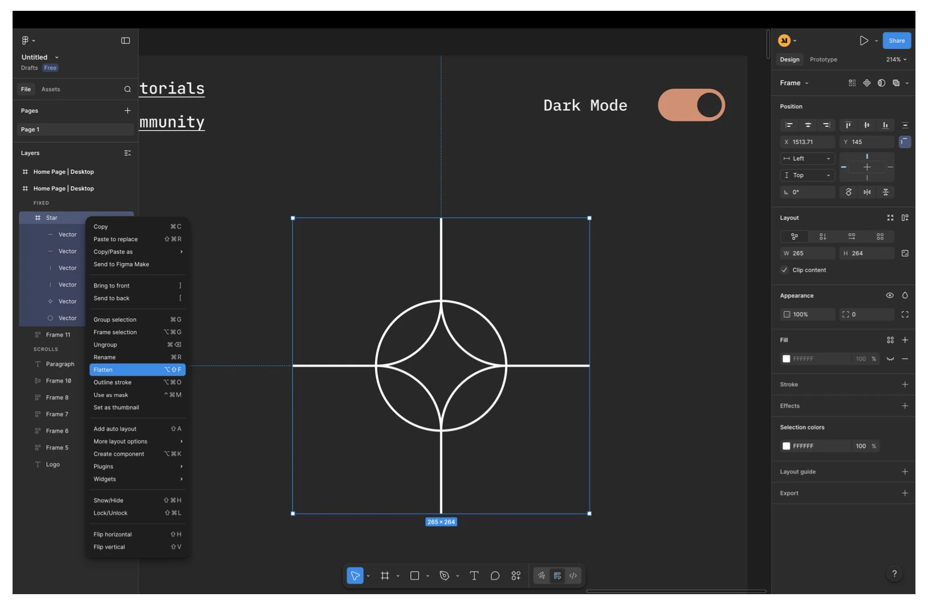
Task: Collapse all layers icon in Layers header
Action: [x=127, y=153]
